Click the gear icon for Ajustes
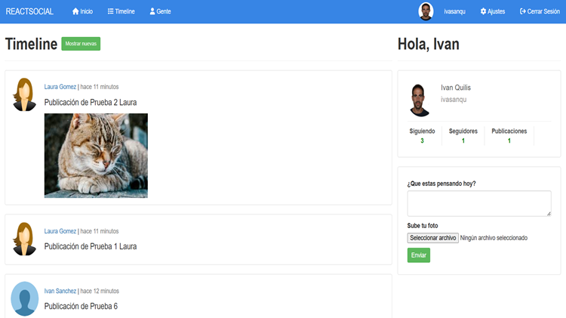 483,12
